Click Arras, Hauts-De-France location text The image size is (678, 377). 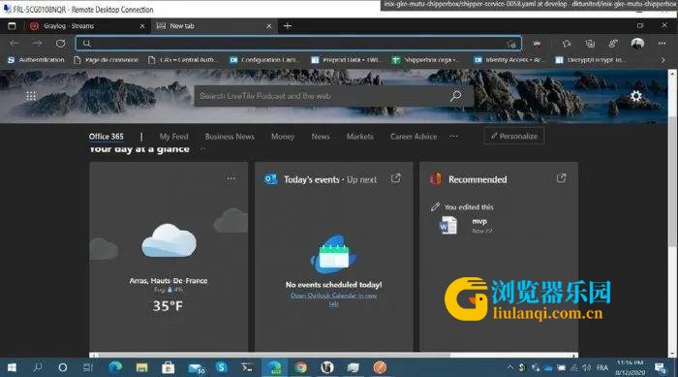point(169,280)
